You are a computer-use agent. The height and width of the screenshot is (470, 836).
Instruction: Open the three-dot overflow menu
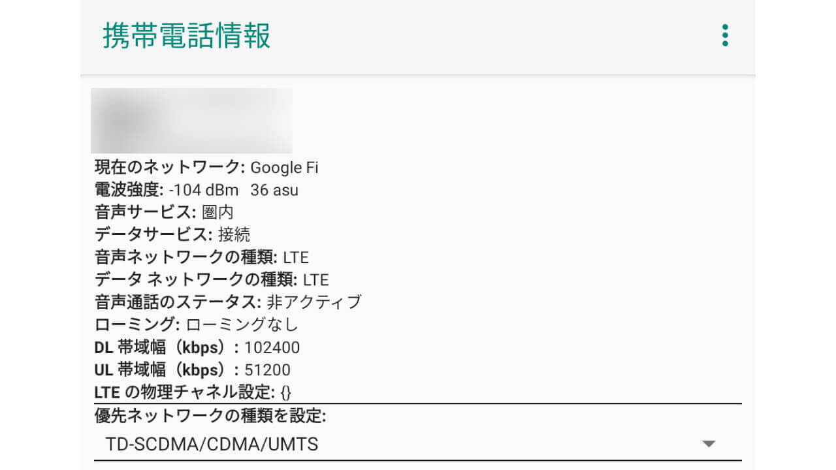click(724, 35)
